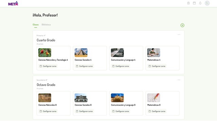Image resolution: width=217 pixels, height=122 pixels.
Task: Click the META logo
Action: 13,3
